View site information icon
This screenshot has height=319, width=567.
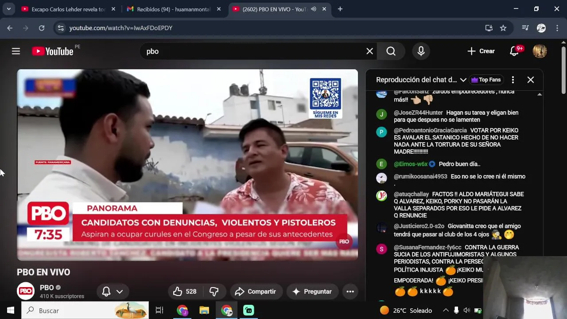pyautogui.click(x=61, y=28)
